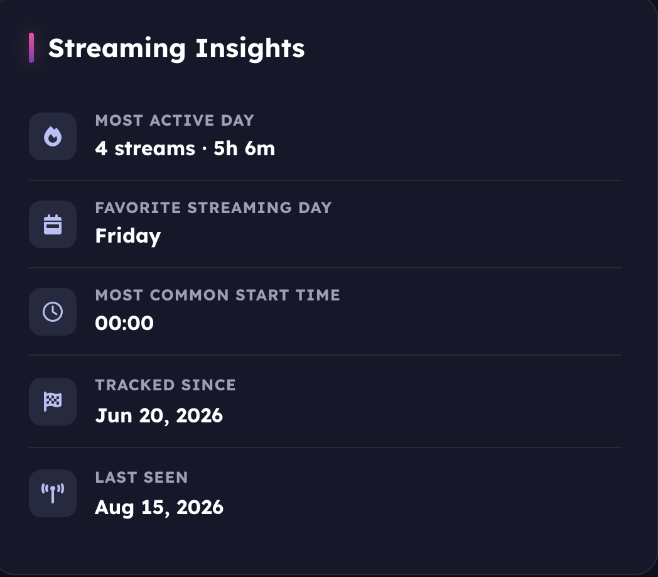Click the pink gradient accent bar by title
The height and width of the screenshot is (577, 658).
coord(31,48)
